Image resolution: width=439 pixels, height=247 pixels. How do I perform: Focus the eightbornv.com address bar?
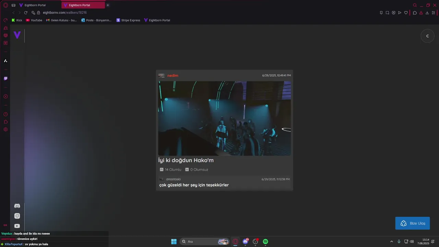(64, 13)
